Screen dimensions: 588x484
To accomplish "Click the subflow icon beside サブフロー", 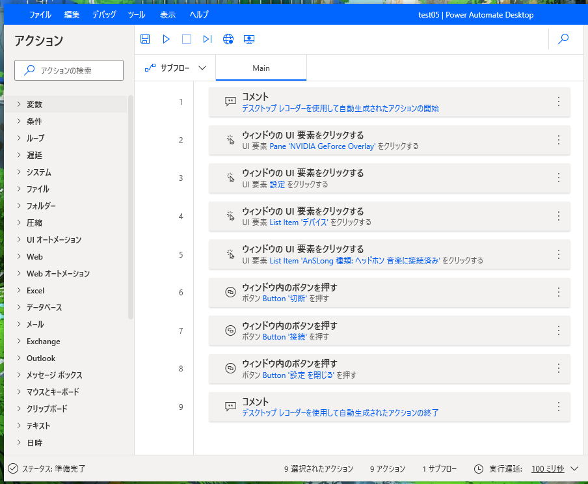I will [x=150, y=68].
